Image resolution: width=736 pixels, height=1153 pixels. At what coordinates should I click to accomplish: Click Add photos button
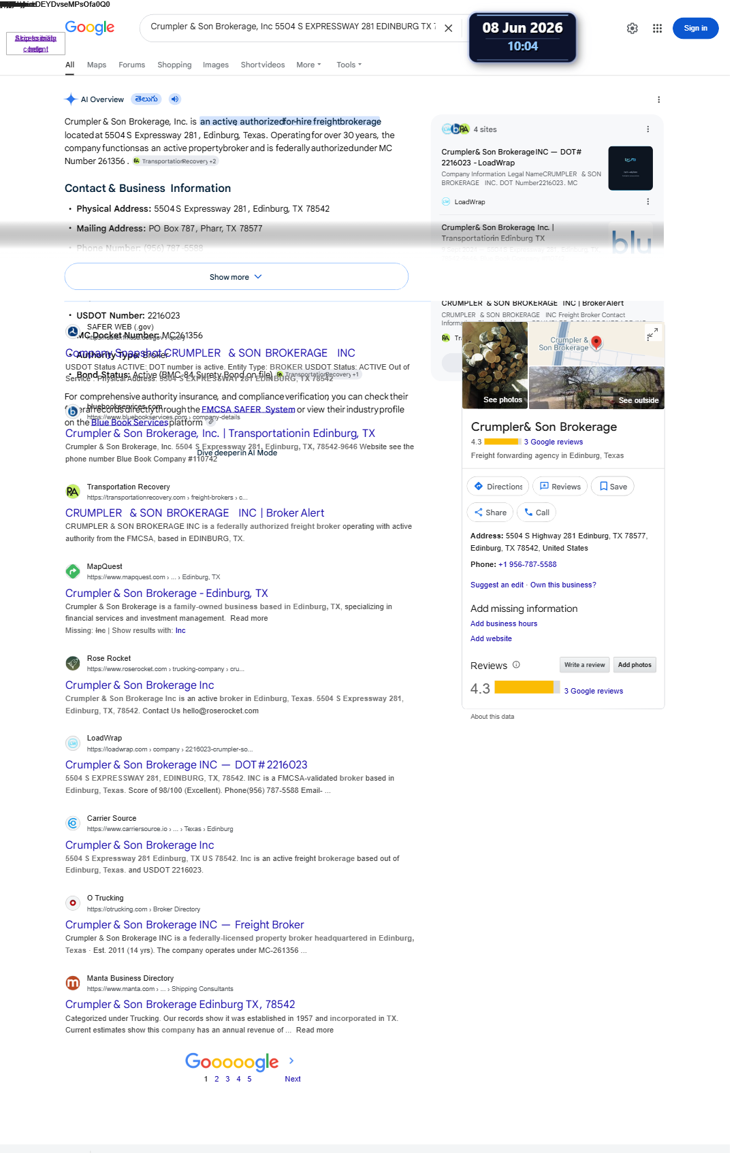[635, 665]
